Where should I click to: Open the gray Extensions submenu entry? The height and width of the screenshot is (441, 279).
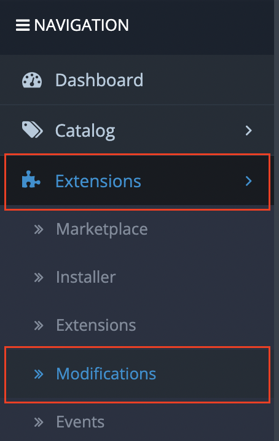coord(96,325)
